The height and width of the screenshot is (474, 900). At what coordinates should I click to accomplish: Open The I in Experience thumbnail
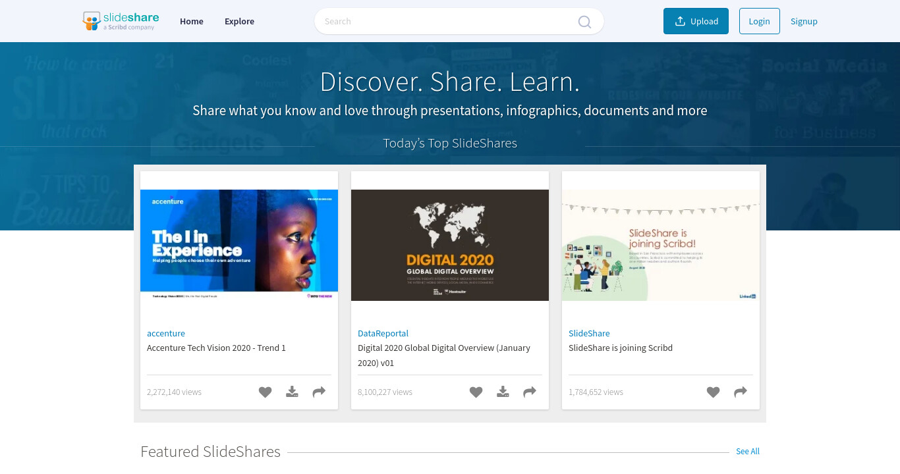[x=239, y=245]
